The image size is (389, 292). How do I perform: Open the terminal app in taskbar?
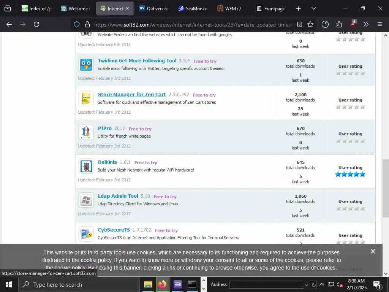192,284
